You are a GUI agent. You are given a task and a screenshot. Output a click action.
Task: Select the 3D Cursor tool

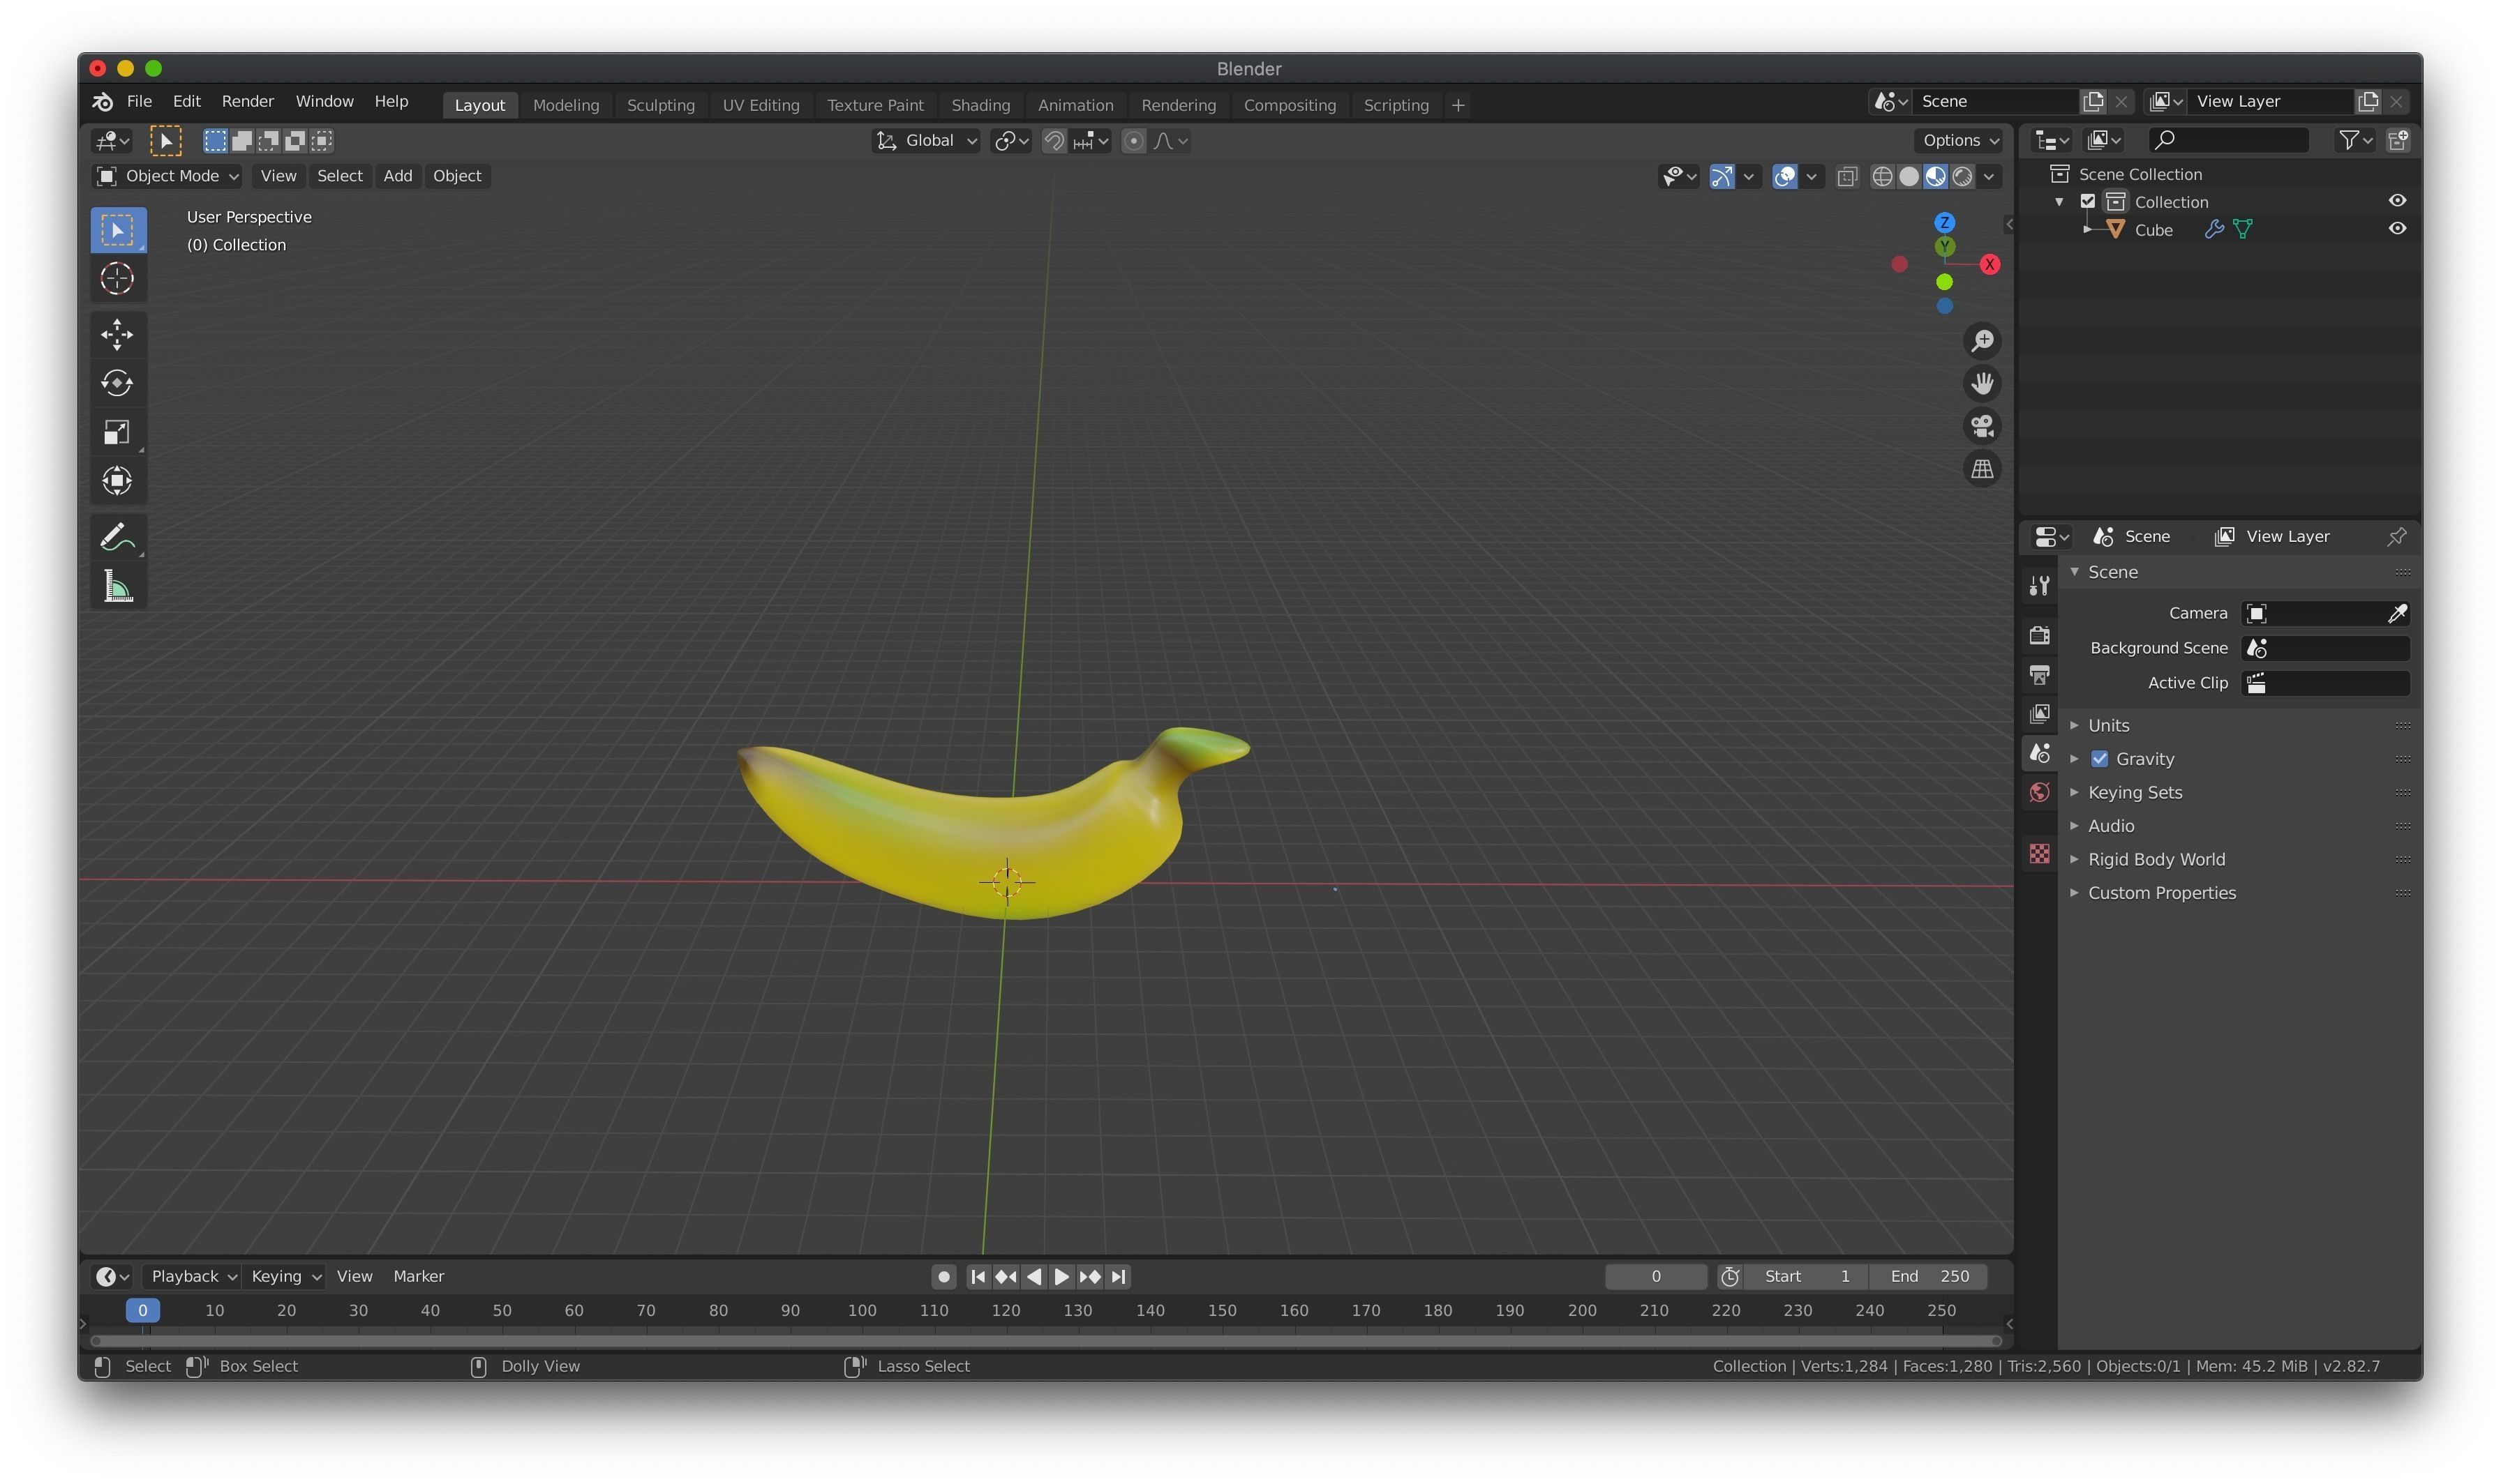coord(118,278)
